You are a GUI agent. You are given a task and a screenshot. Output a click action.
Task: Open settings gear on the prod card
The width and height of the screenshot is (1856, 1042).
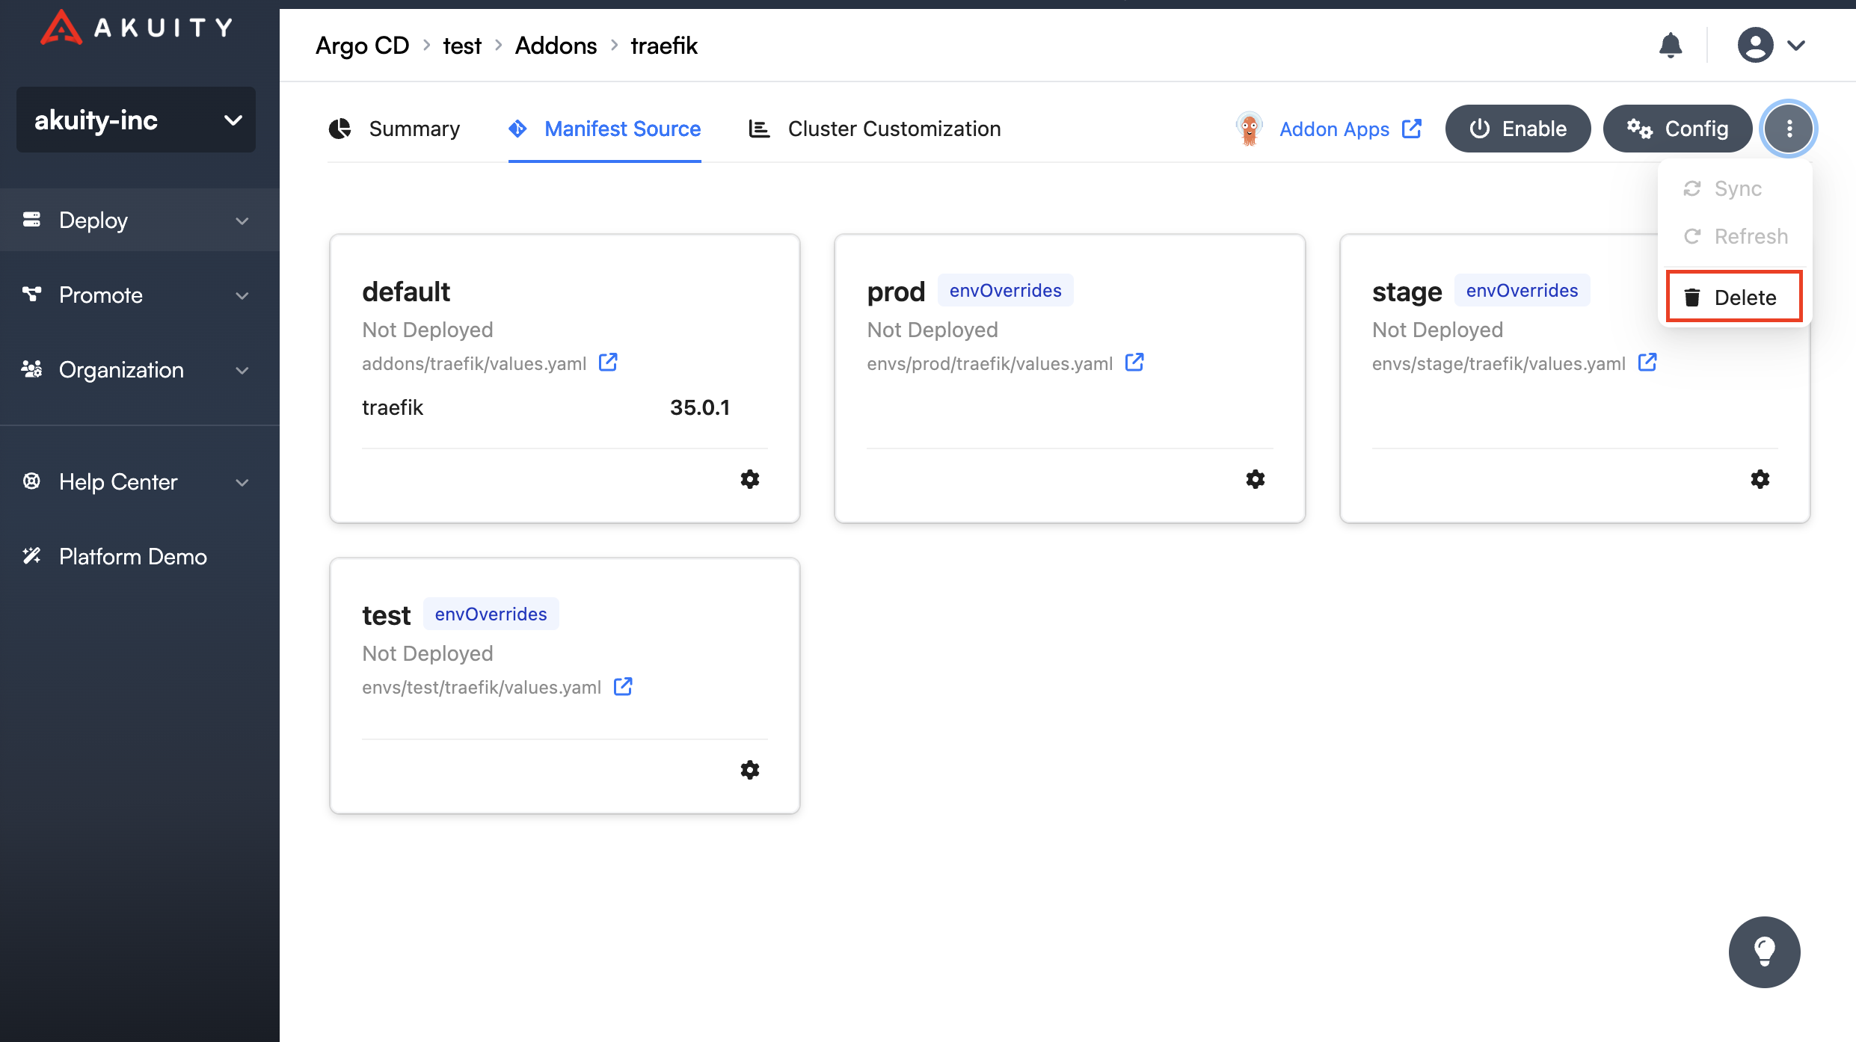pos(1256,479)
